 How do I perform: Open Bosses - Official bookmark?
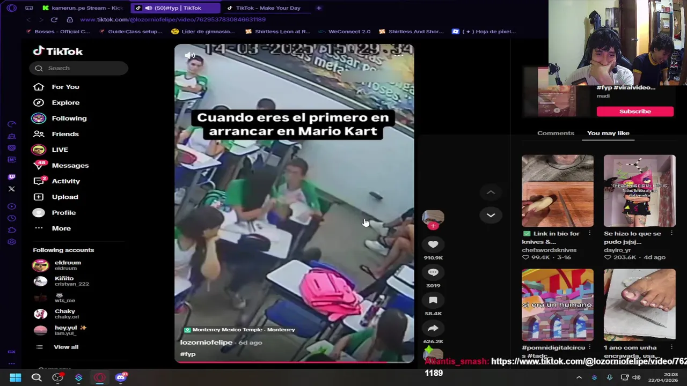[58, 32]
